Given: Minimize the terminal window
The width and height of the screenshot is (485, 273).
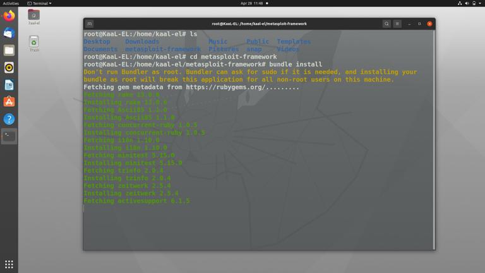Looking at the screenshot, I should (409, 24).
